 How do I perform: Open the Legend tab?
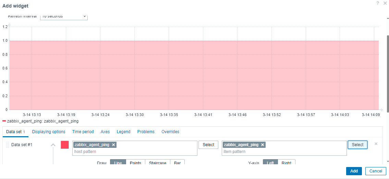(123, 132)
